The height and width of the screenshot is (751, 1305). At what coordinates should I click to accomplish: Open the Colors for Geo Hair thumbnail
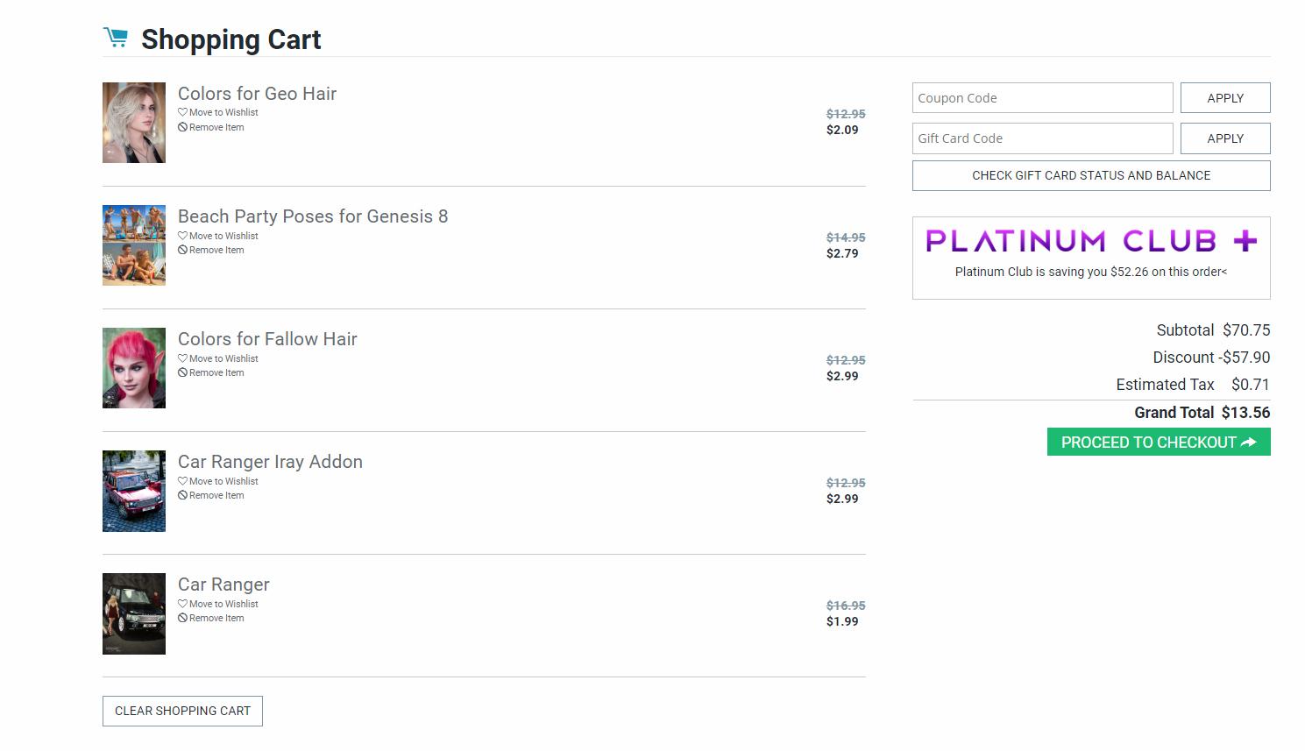click(x=134, y=123)
